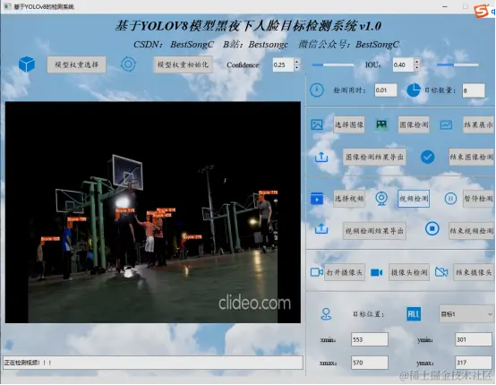Click the blue ALL icon
Viewport: 496px width, 385px height.
tap(414, 314)
